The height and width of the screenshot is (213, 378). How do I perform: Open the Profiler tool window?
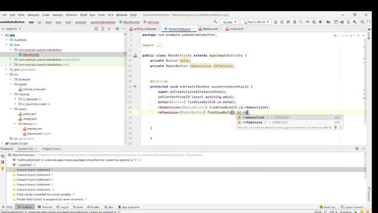(93, 207)
